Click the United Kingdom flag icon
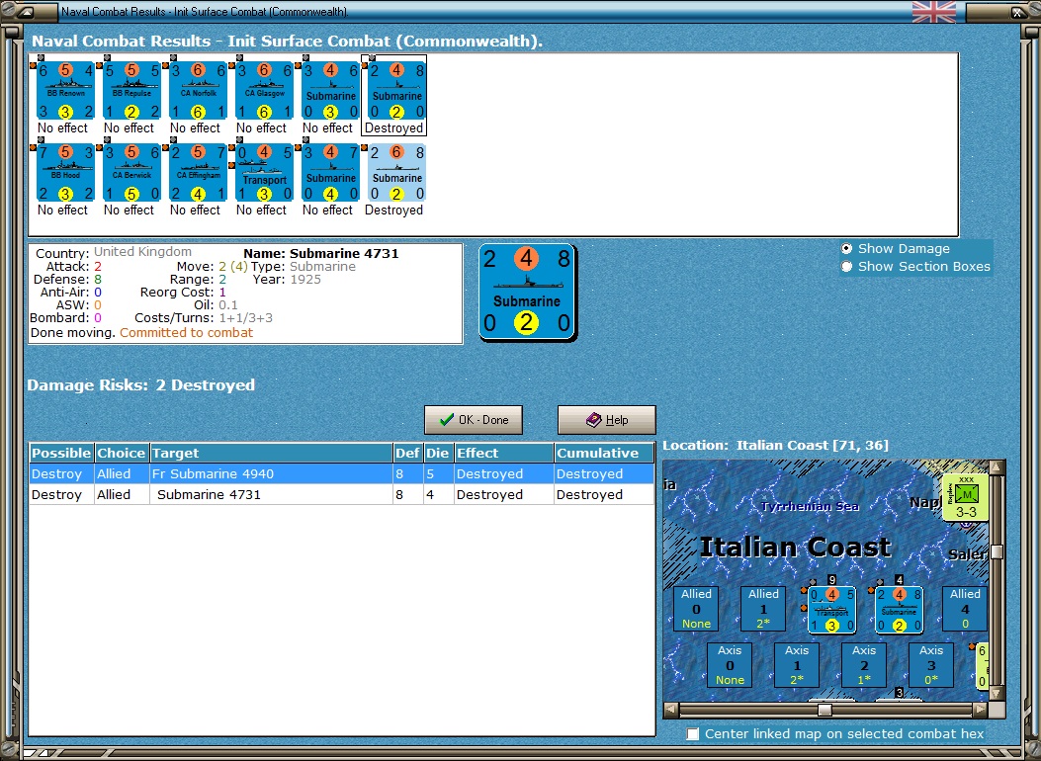 coord(934,11)
